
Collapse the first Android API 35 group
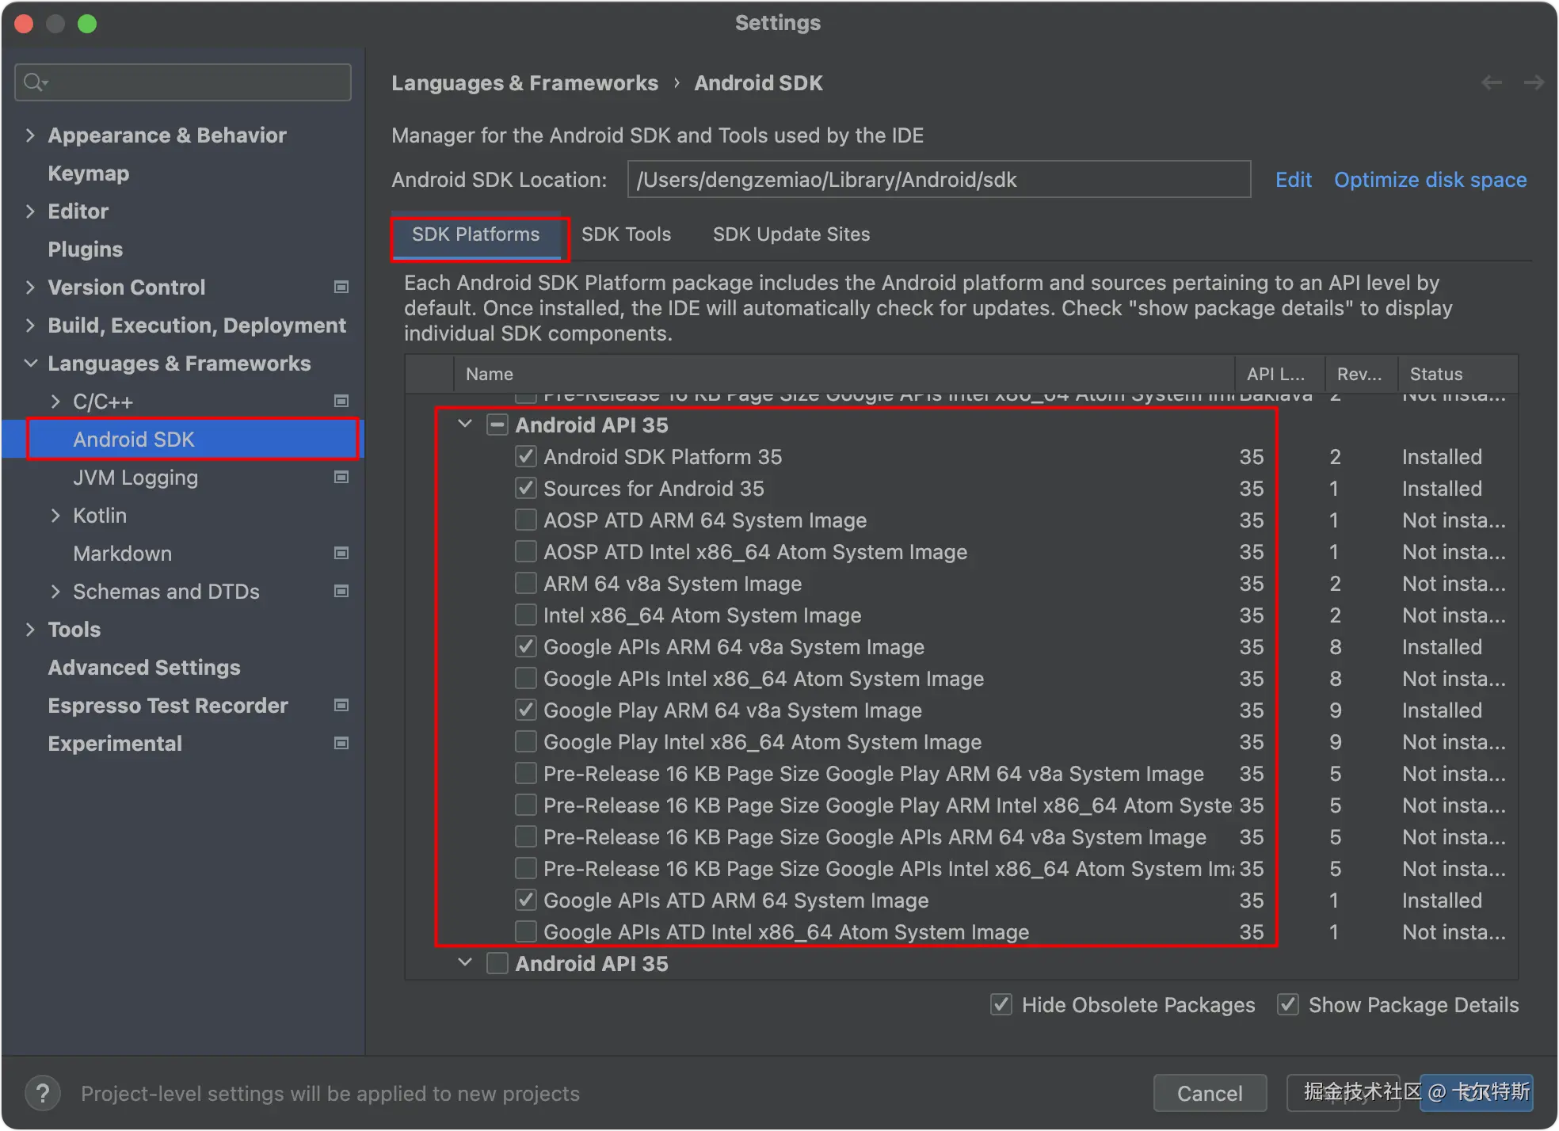coord(465,425)
